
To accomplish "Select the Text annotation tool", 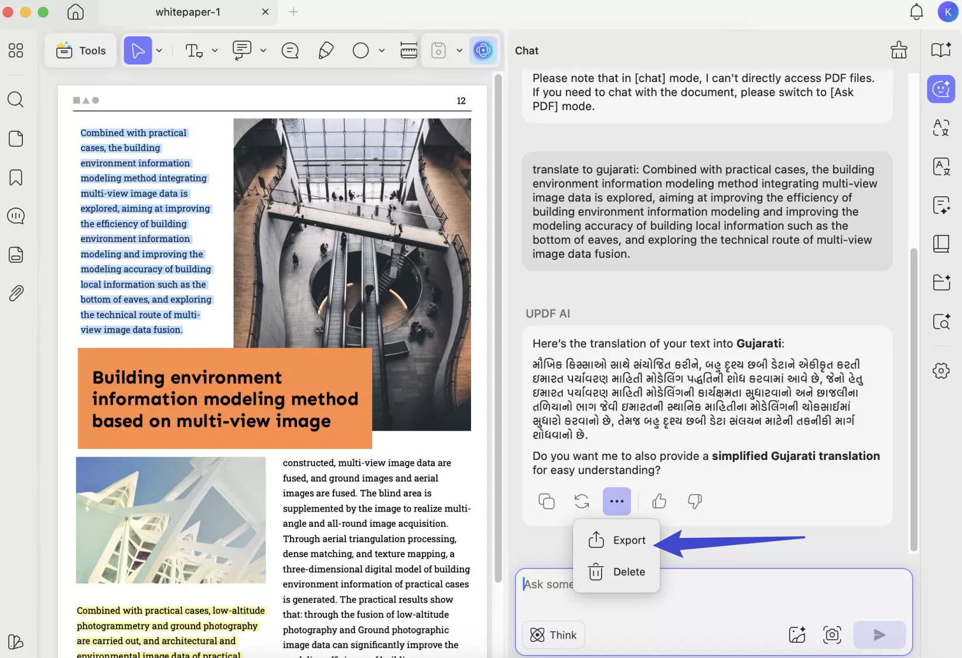I will point(194,50).
